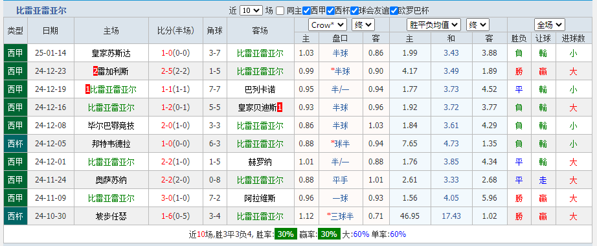
Task: Open 邦特韦德拉 home team link
Action: pos(111,144)
